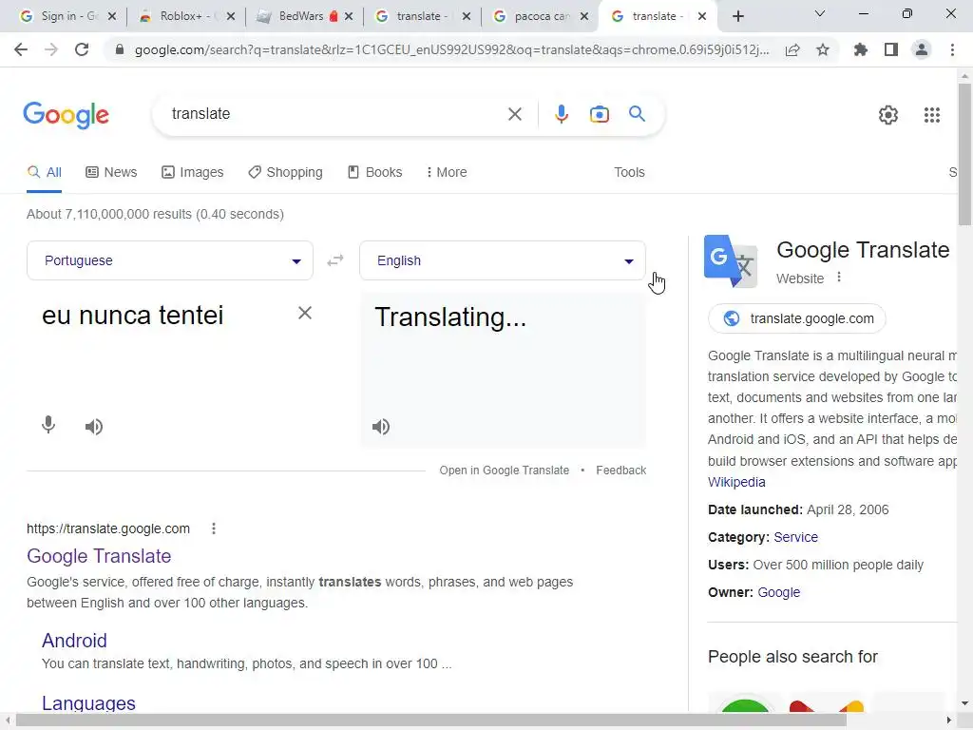Screen dimensions: 973x730
Task: Share this page from the address bar
Action: click(792, 49)
